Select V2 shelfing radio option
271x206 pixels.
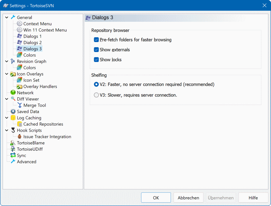click(96, 84)
